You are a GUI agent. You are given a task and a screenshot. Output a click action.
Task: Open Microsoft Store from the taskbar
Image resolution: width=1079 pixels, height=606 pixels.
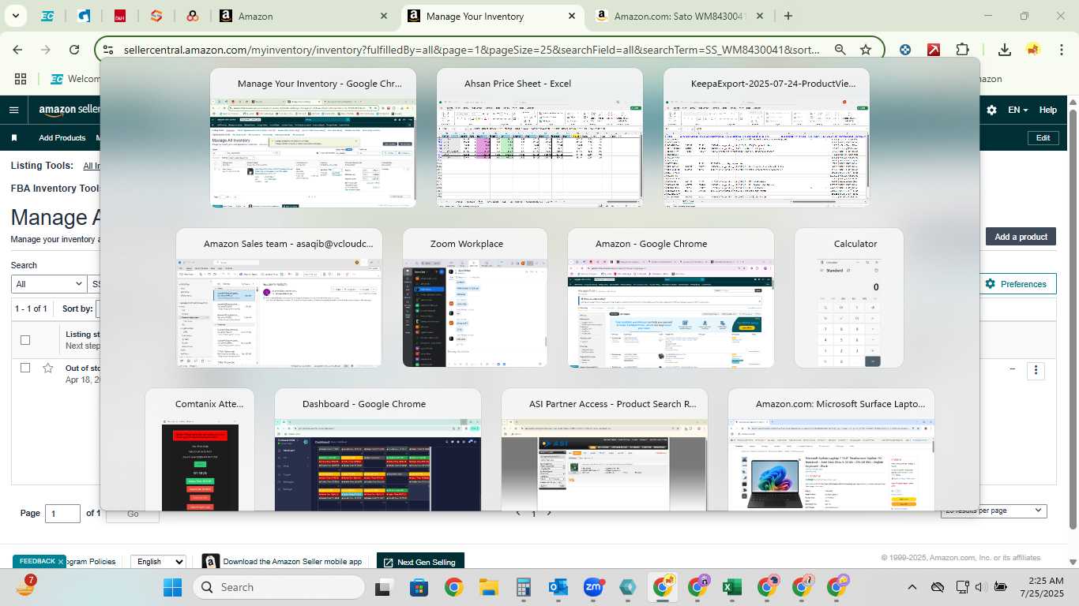tap(419, 587)
